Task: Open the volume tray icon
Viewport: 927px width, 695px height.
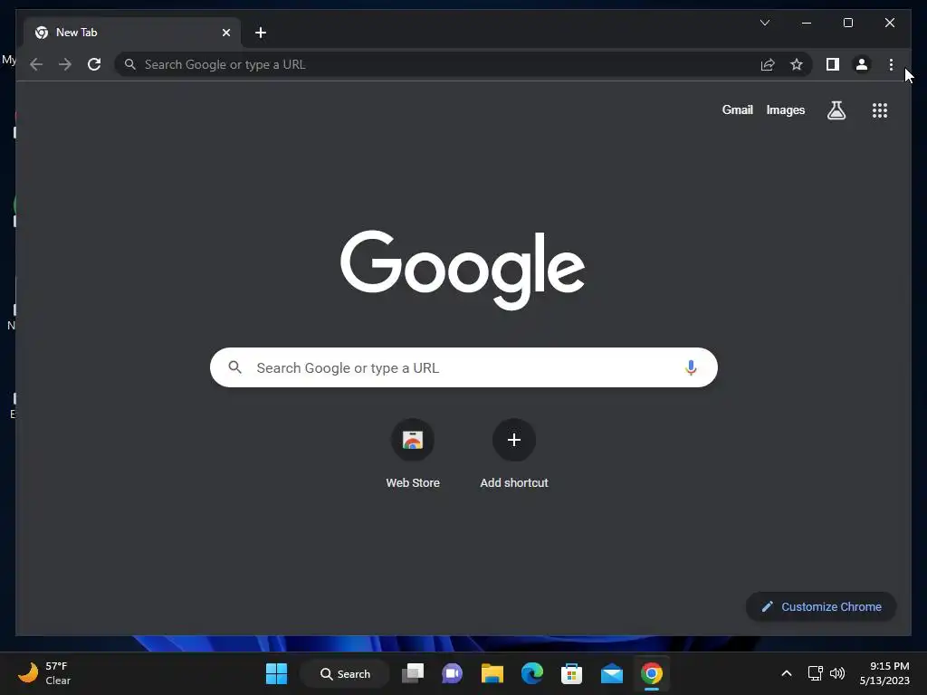Action: (837, 673)
